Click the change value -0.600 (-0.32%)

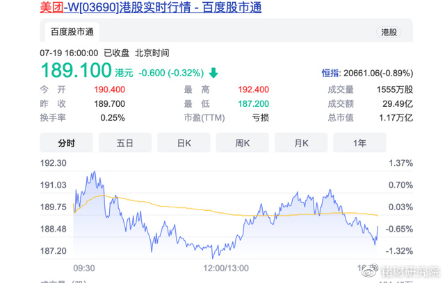pos(171,73)
